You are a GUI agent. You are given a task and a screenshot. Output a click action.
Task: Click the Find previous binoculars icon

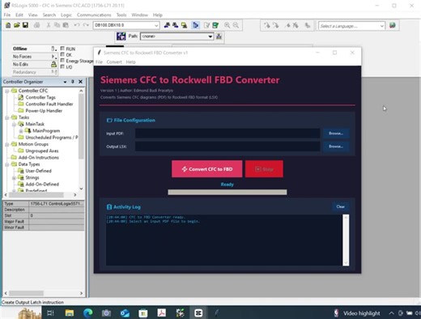(167, 25)
